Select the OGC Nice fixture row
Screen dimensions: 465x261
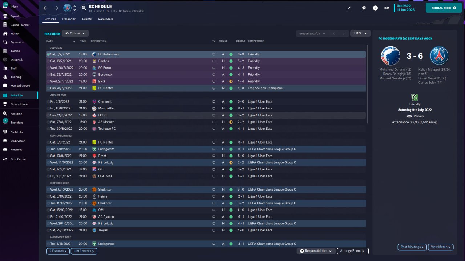[x=206, y=176]
